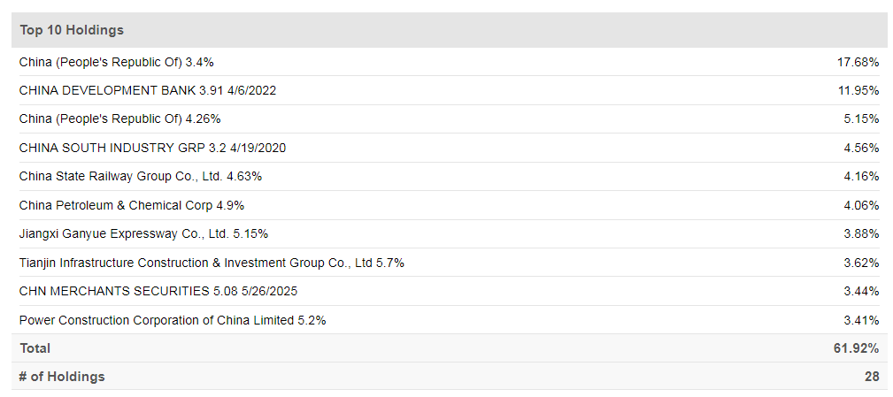Click the 11.95% weight value
The width and height of the screenshot is (893, 397).
click(x=858, y=90)
